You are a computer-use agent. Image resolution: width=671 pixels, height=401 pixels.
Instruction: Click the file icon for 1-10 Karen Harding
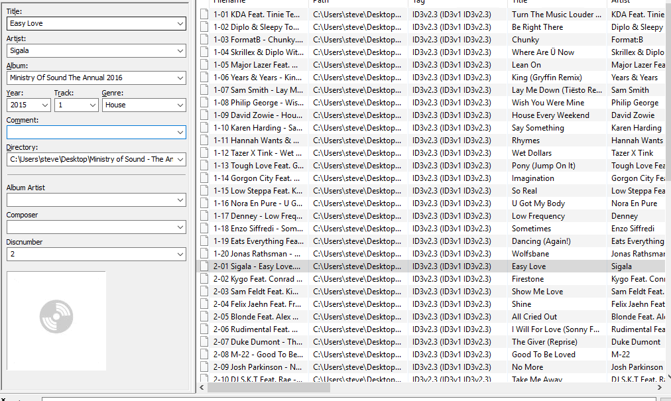coord(205,128)
